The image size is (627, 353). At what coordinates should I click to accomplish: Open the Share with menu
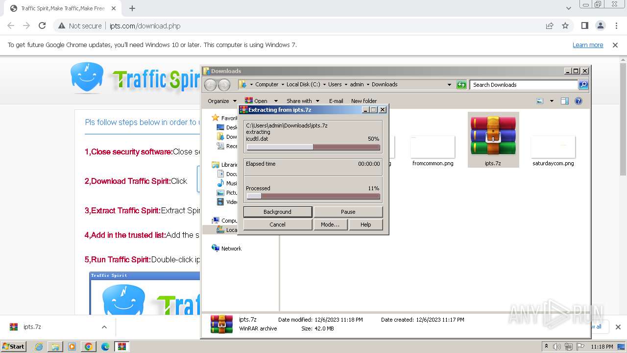(303, 101)
